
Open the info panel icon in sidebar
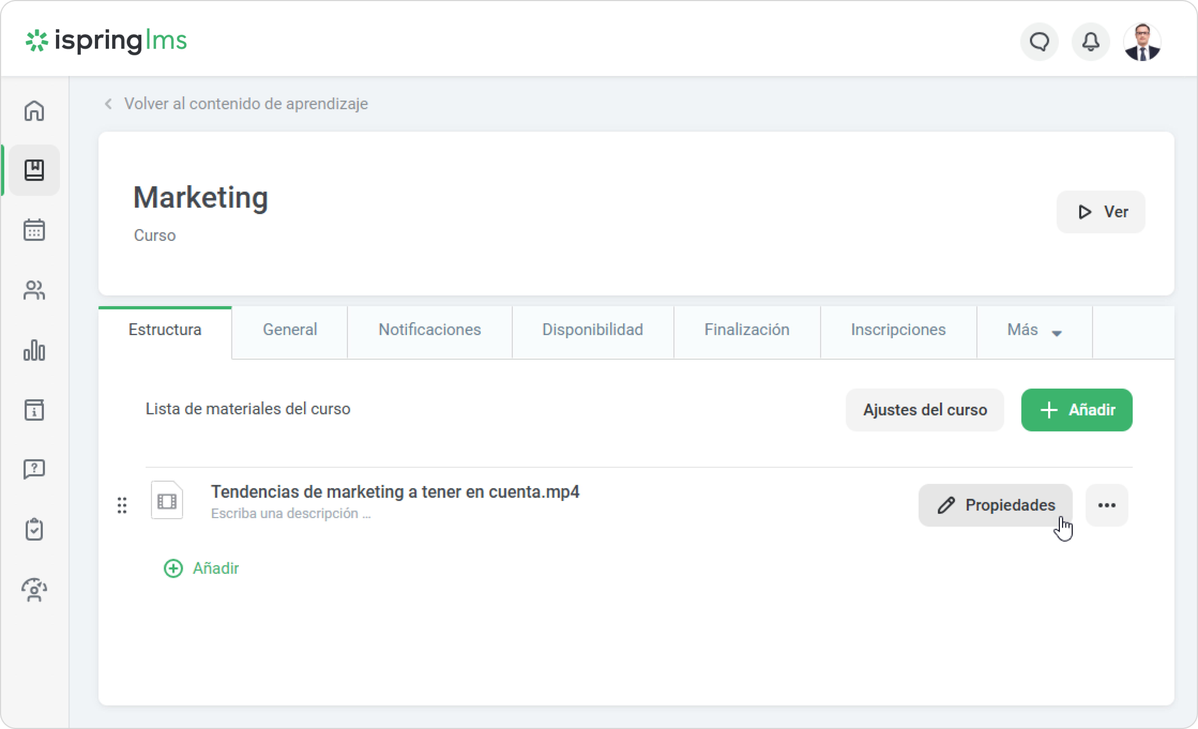(34, 410)
